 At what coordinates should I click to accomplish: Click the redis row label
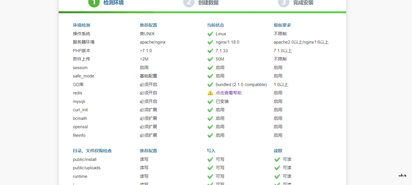pos(78,93)
